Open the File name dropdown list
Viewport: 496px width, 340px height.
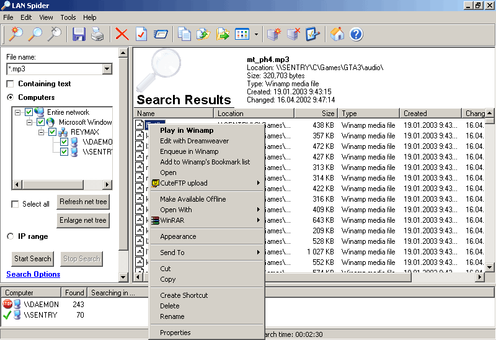(107, 69)
